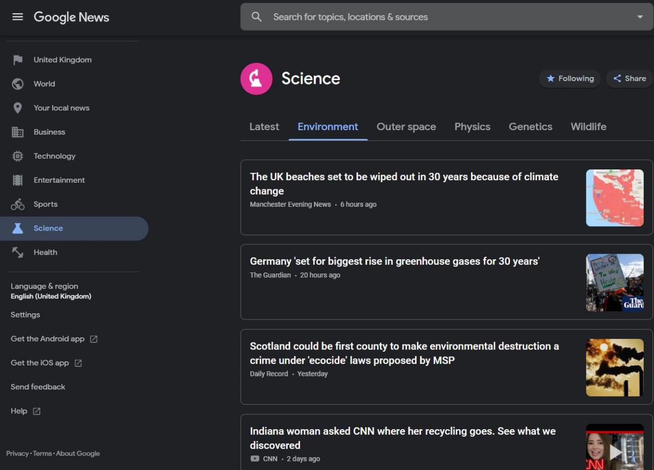This screenshot has width=654, height=470.
Task: Click the World globe icon
Action: tap(18, 84)
